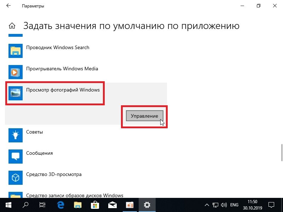
Task: Select the Проигрыватель Windows Media icon
Action: [16, 72]
